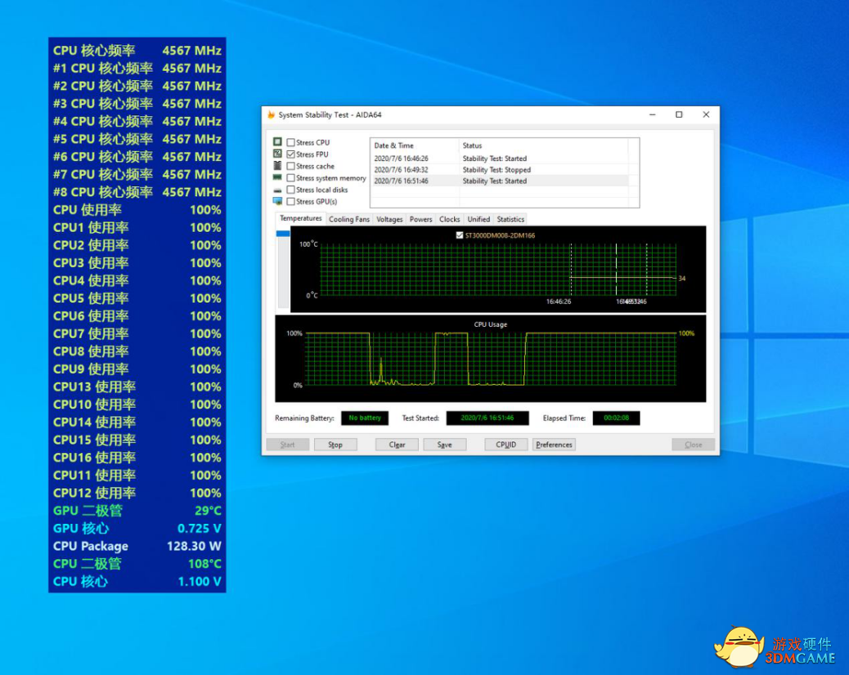Click the monitor icon beside Stress GPU(s)
This screenshot has width=849, height=675.
coord(277,201)
